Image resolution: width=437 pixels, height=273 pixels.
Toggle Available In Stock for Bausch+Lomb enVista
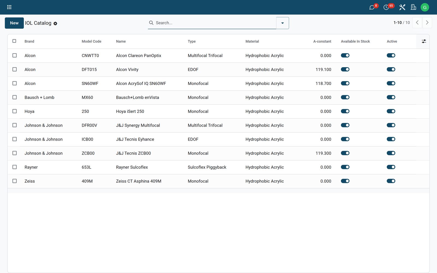[345, 97]
